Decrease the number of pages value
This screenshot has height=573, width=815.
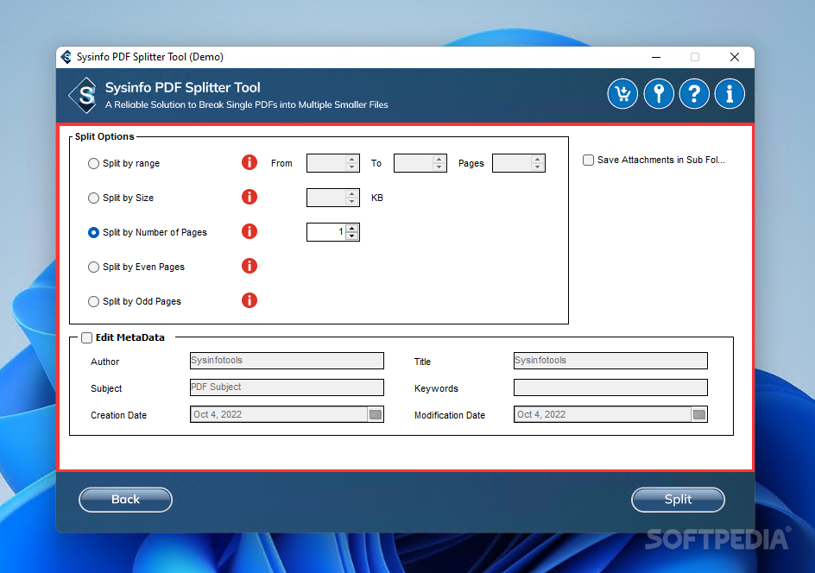click(352, 236)
